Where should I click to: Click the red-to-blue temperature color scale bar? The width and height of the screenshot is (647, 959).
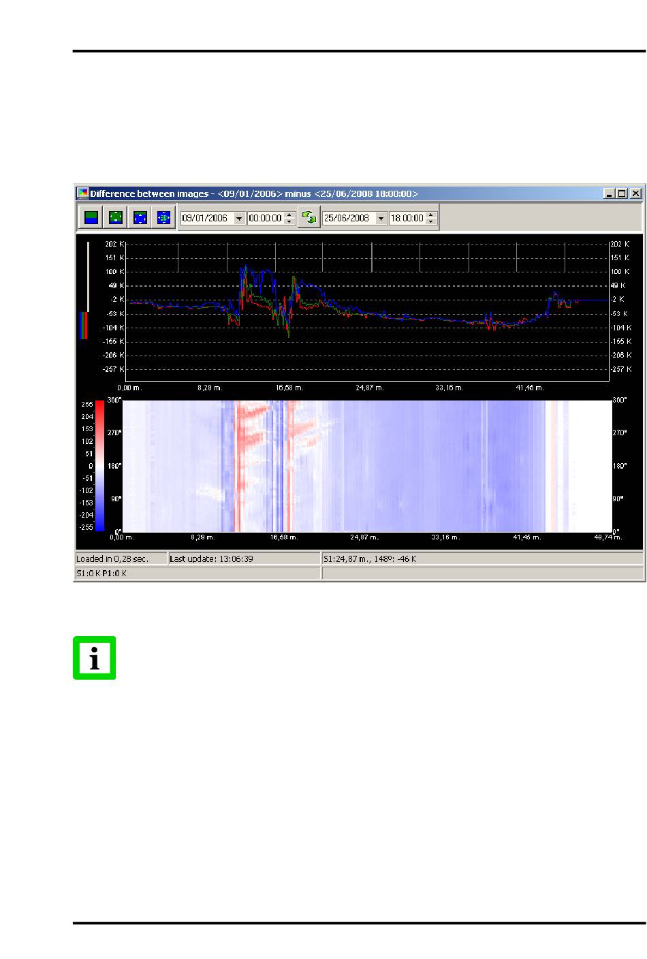pyautogui.click(x=100, y=465)
